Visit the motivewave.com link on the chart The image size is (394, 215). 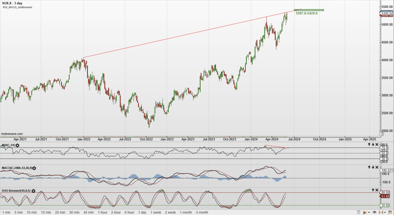tap(12, 134)
